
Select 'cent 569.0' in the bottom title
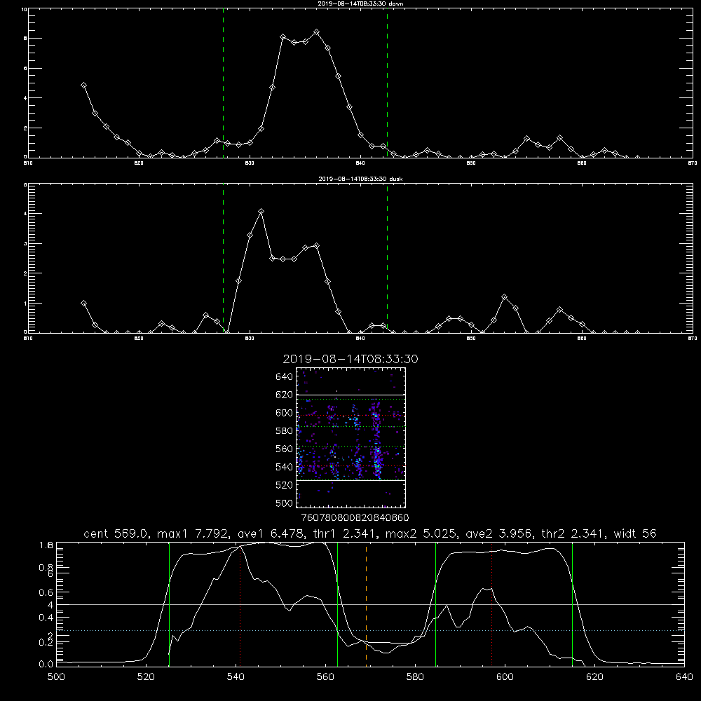pos(116,533)
